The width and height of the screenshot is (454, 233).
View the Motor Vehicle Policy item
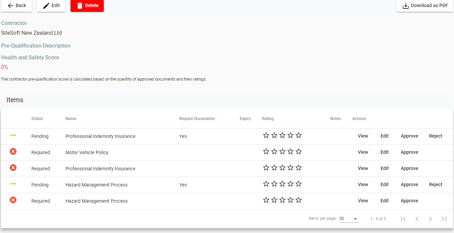click(x=363, y=152)
